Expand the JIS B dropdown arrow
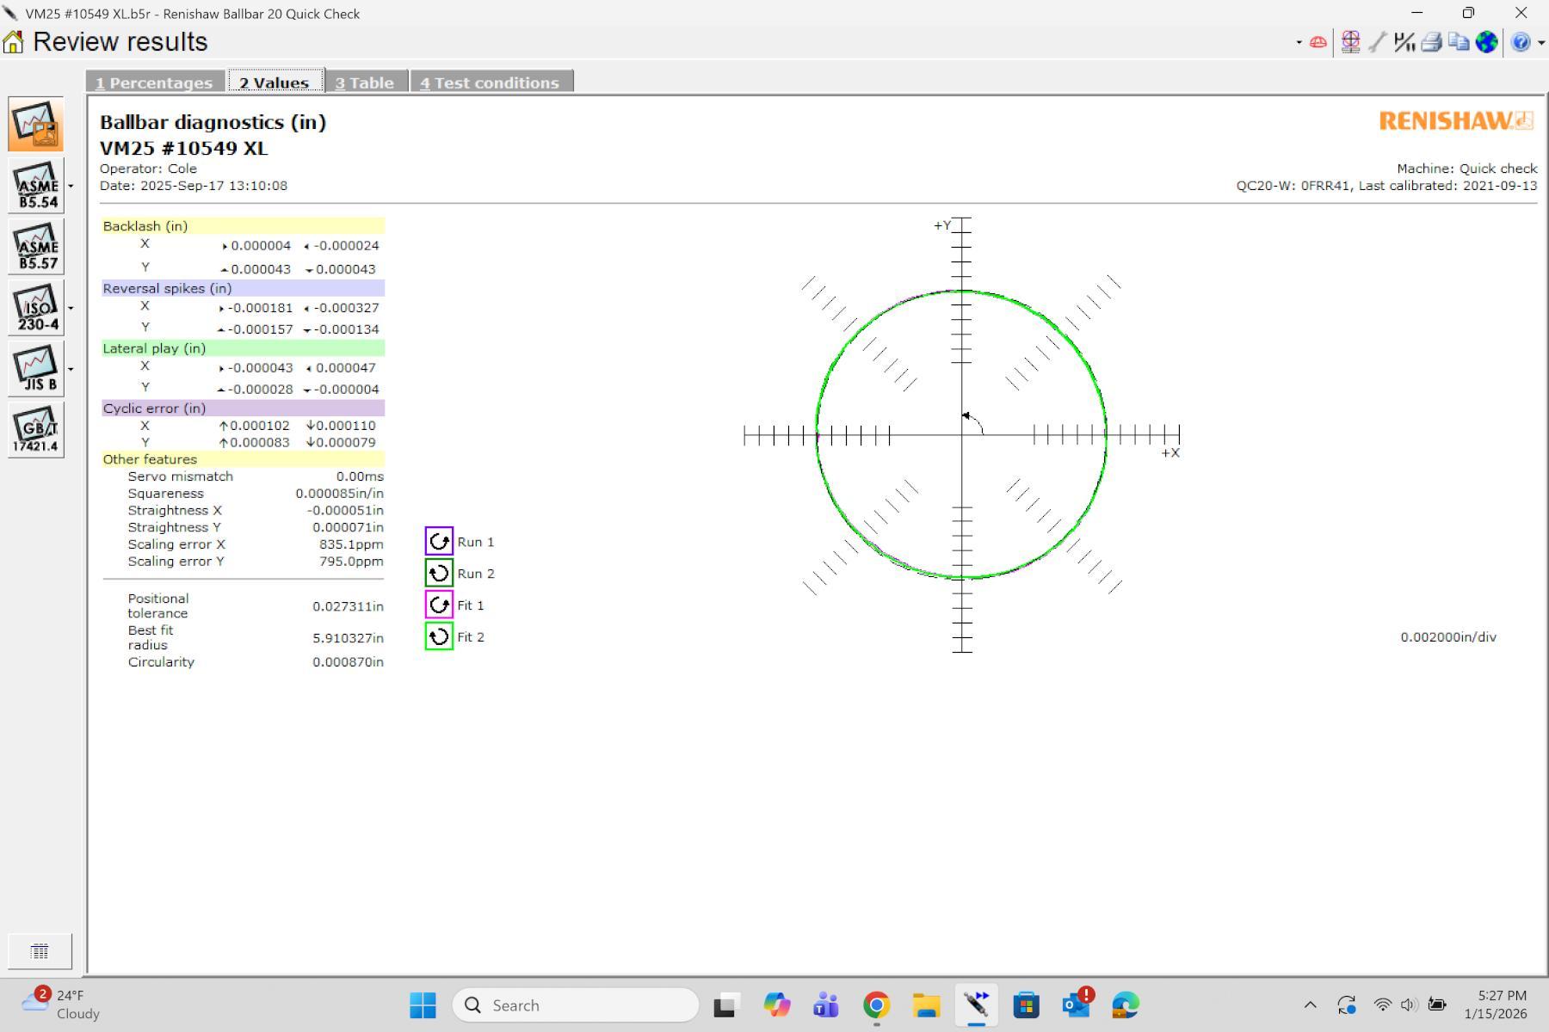The width and height of the screenshot is (1549, 1032). (x=71, y=369)
